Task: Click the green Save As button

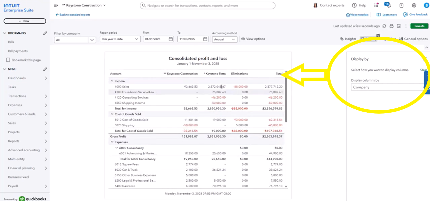Action: pos(419,26)
